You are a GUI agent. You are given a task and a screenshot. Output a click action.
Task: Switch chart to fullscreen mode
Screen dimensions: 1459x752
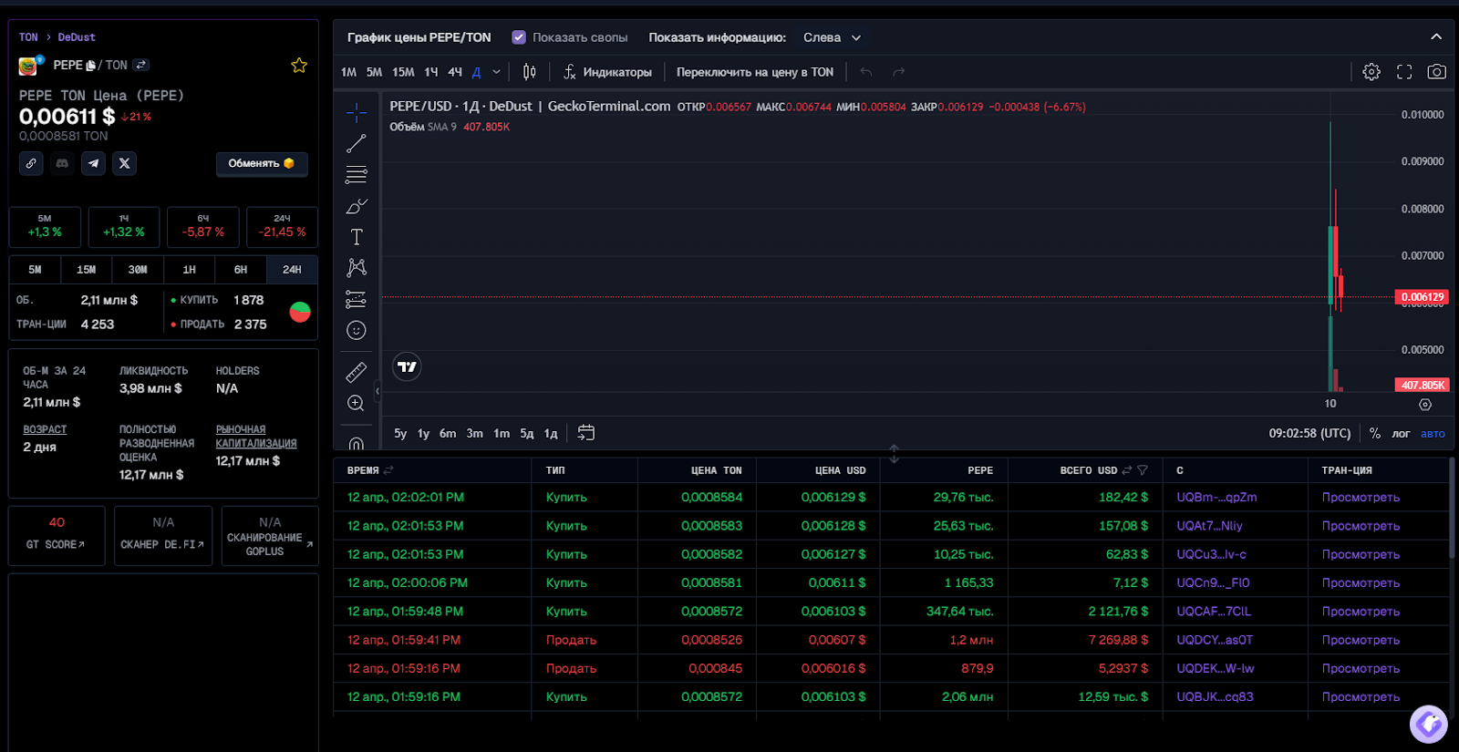(x=1404, y=72)
